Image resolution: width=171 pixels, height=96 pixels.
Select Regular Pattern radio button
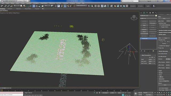(160, 27)
